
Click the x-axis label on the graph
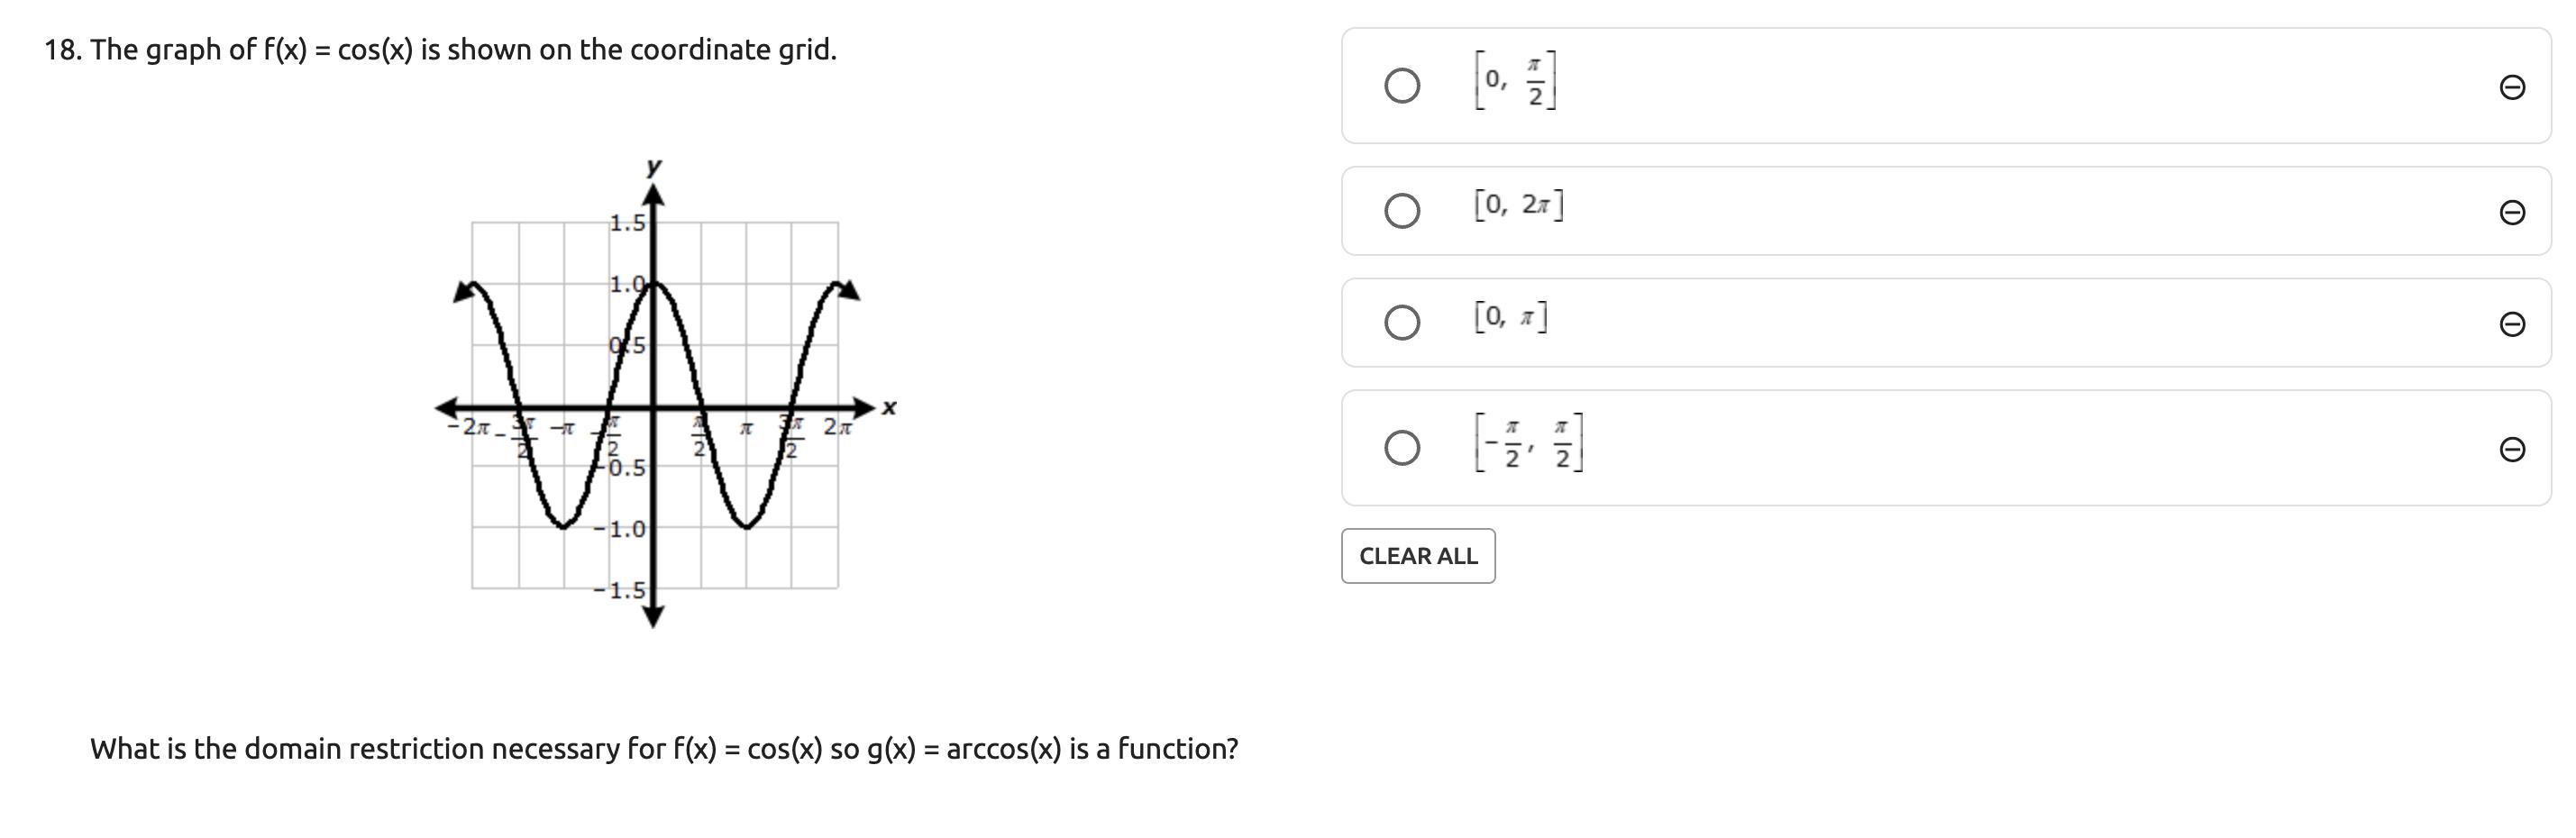tap(889, 408)
